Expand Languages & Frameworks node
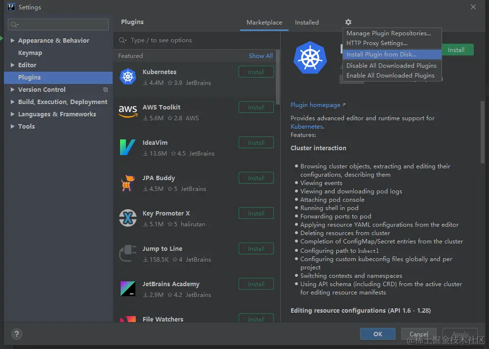 [12, 114]
